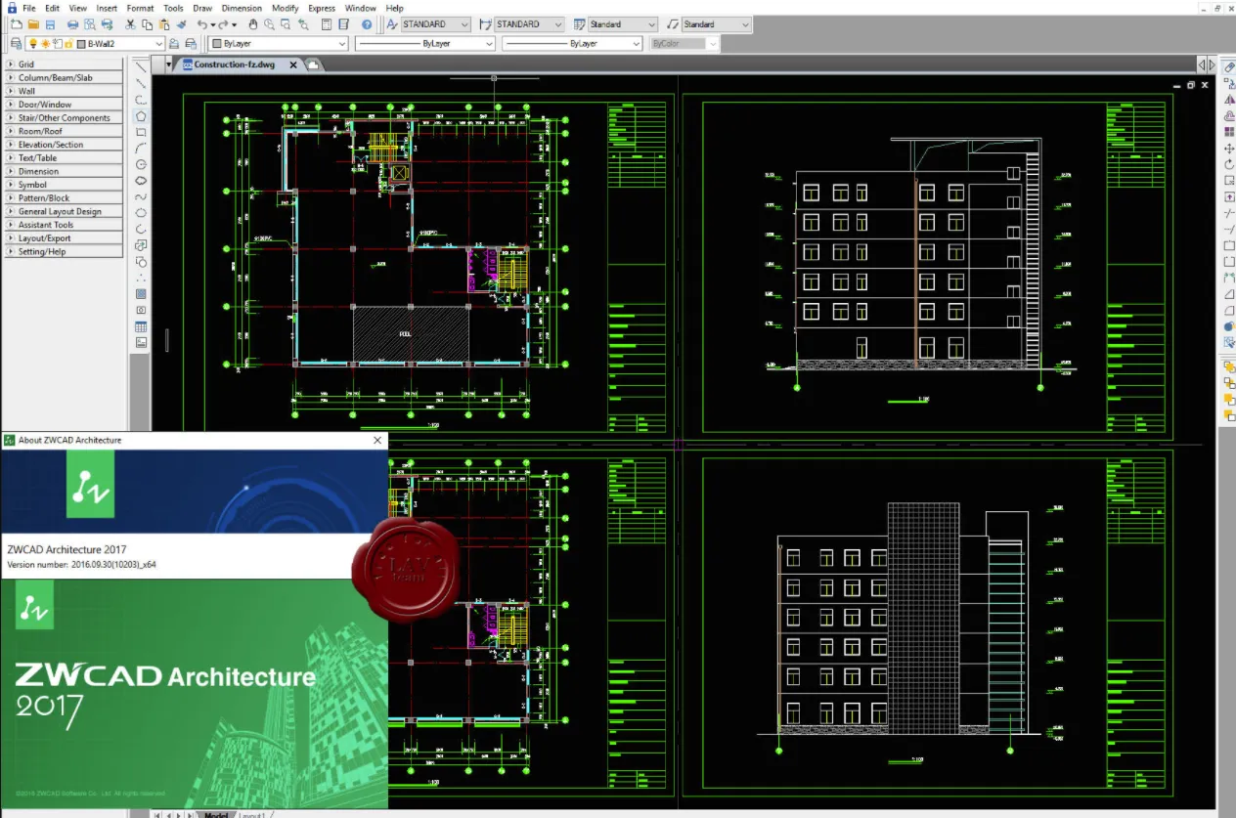
Task: Expand the Dimension panel section
Action: click(x=65, y=171)
